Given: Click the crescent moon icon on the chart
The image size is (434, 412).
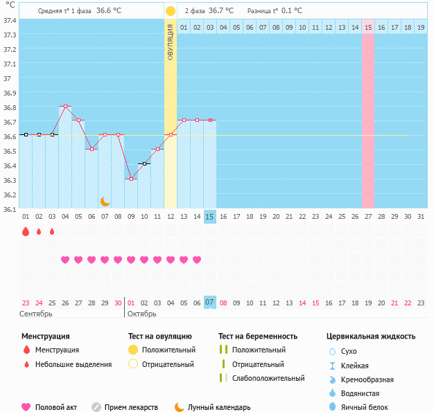Looking at the screenshot, I should 105,201.
